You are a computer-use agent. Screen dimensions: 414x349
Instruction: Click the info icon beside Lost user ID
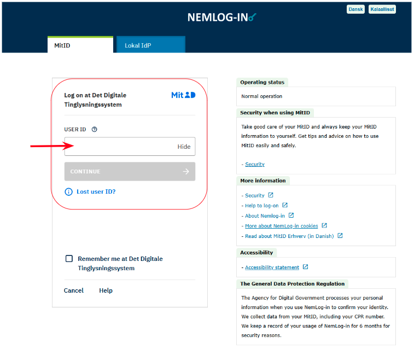pyautogui.click(x=69, y=191)
